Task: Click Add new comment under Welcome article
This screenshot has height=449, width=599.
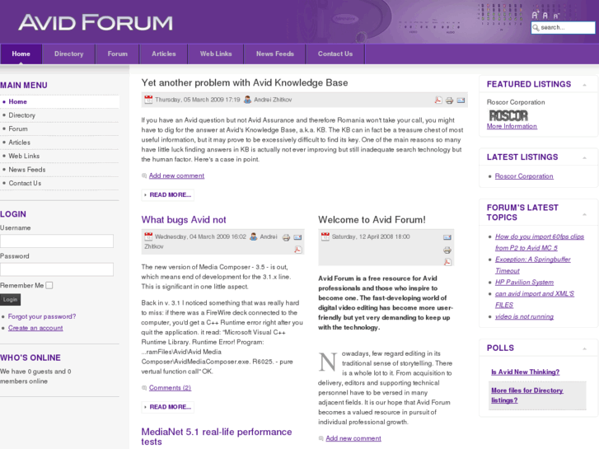Action: tap(353, 438)
